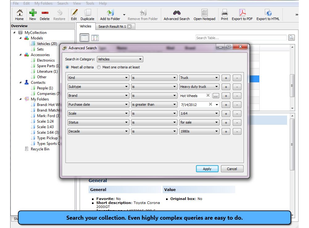Open the Edit menu
The image size is (309, 228).
click(x=27, y=3)
